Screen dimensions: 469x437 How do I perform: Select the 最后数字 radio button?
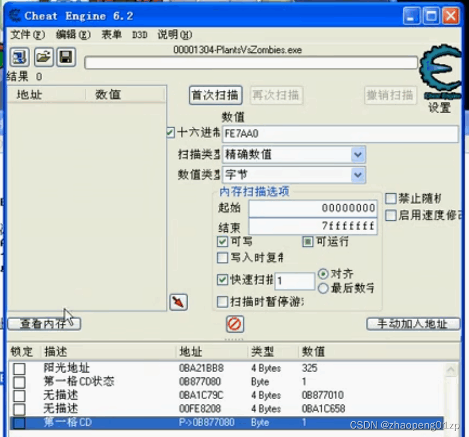(323, 288)
